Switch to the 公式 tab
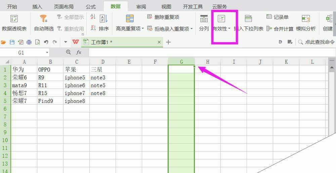Screen dimensions: 336x173 (91, 7)
